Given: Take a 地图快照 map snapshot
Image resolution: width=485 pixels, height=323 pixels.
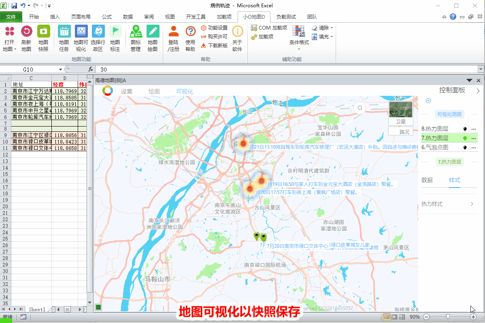Looking at the screenshot, I should [x=43, y=38].
